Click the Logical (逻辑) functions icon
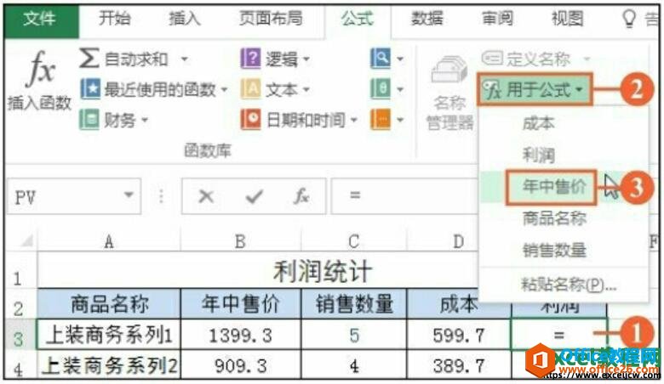This screenshot has height=384, width=664. (x=250, y=59)
